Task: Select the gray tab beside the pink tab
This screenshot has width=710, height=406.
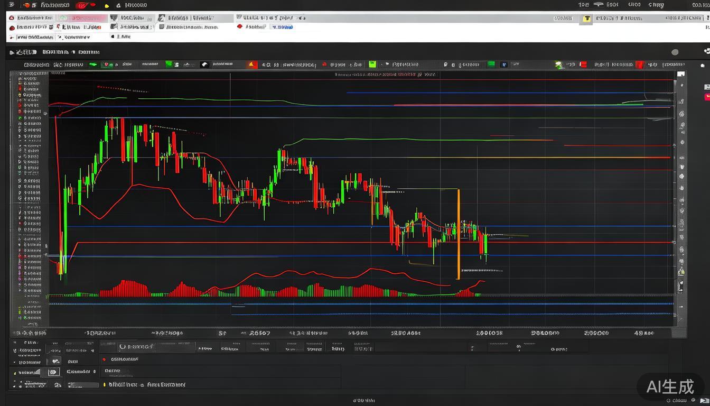Action: (x=130, y=18)
